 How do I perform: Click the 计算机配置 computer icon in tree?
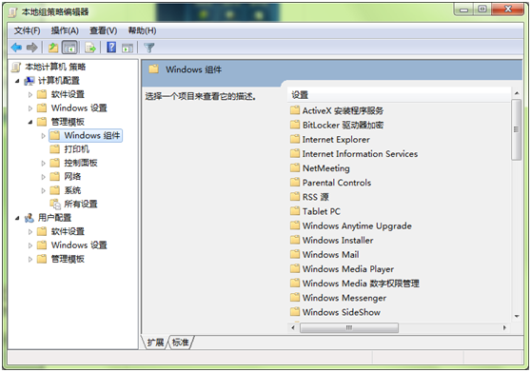pos(29,81)
